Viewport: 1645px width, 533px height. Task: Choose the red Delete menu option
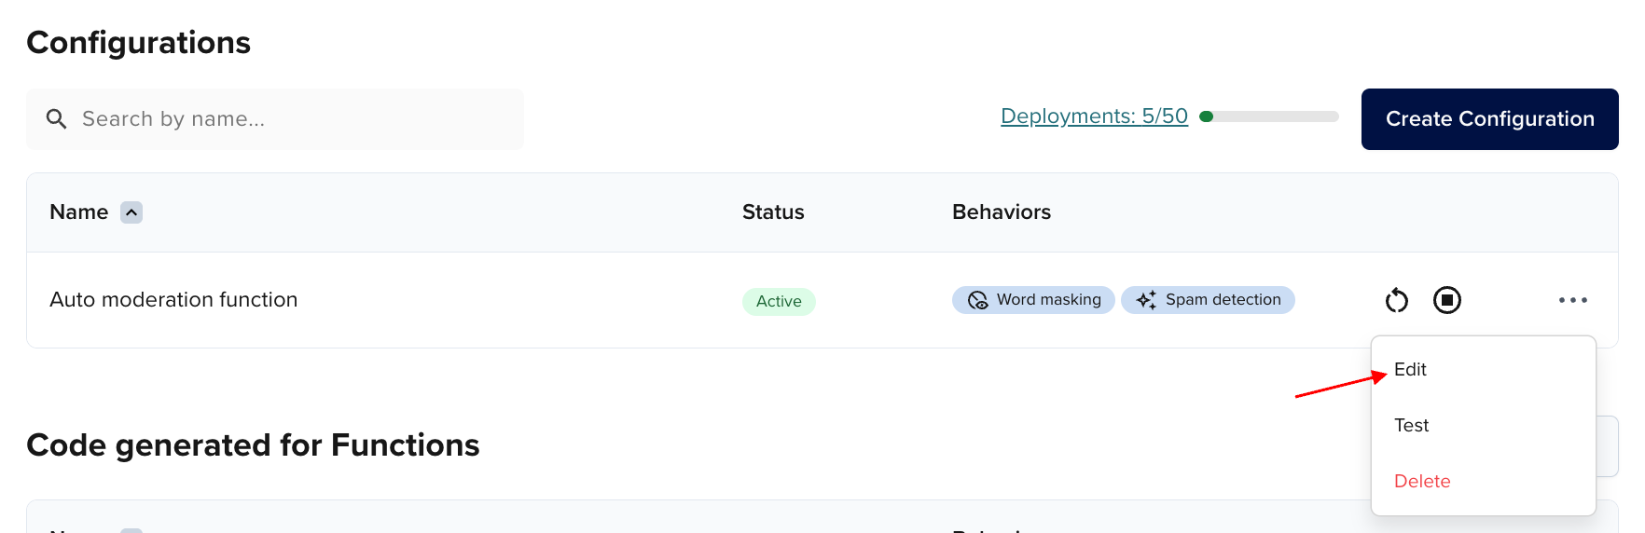(1422, 482)
